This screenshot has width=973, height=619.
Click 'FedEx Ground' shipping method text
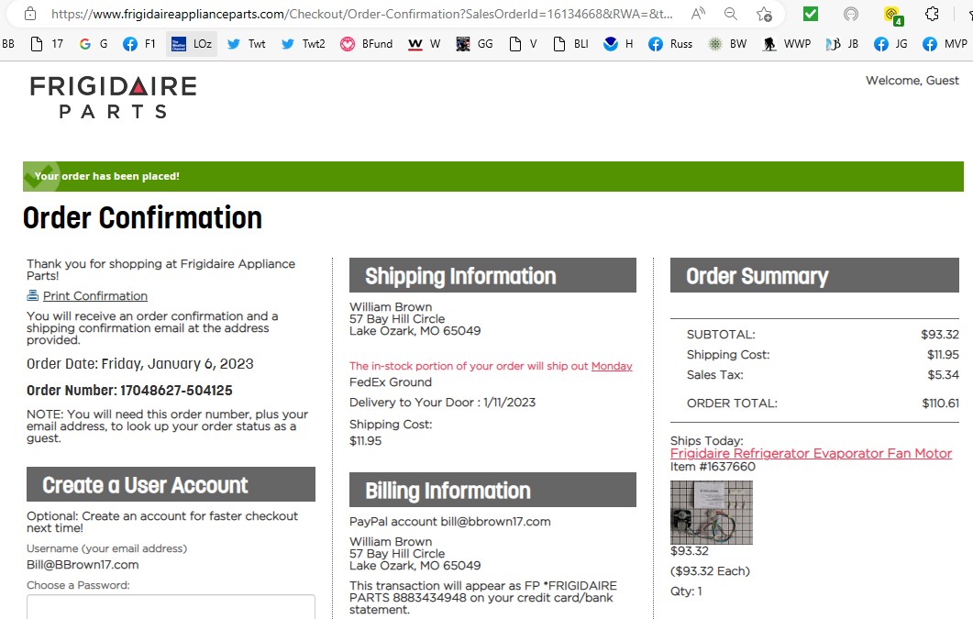click(391, 382)
